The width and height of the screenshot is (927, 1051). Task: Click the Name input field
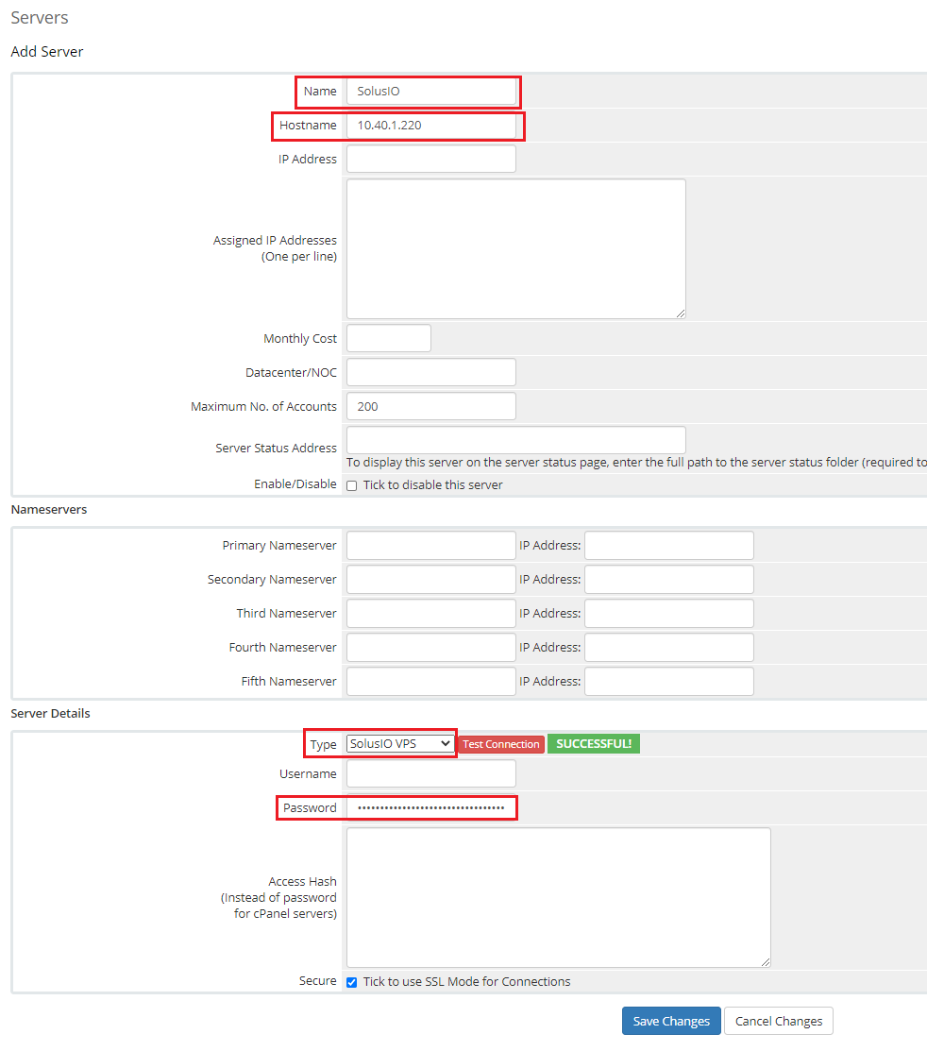[430, 92]
